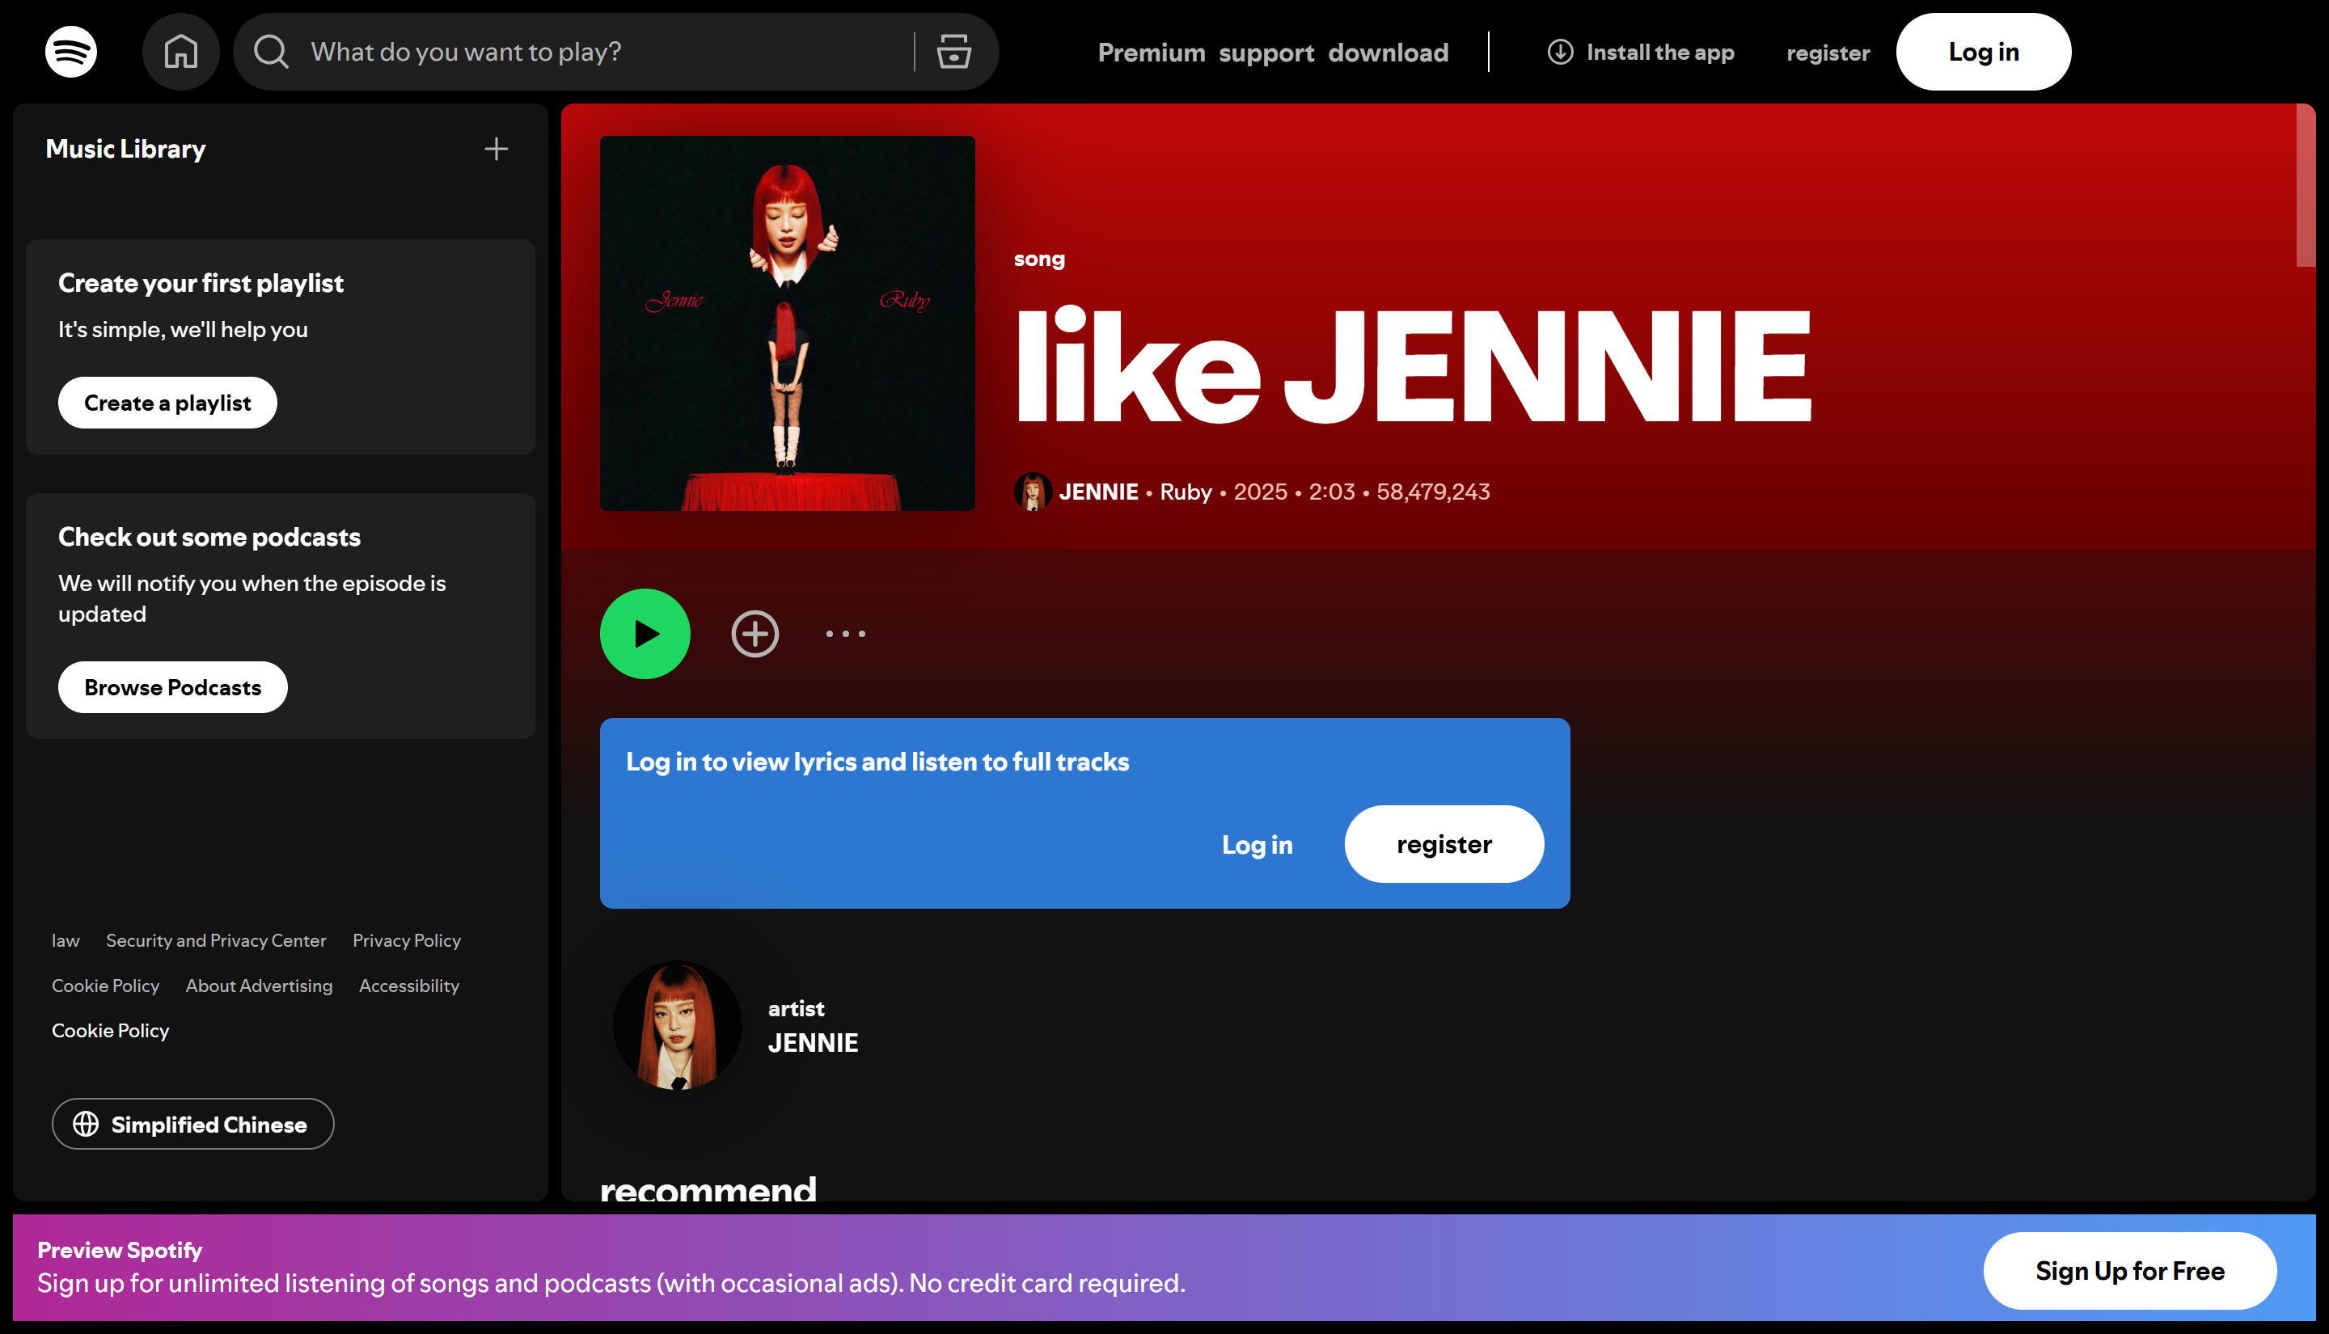Viewport: 2329px width, 1334px height.
Task: Click the Create a playlist button
Action: pos(167,402)
